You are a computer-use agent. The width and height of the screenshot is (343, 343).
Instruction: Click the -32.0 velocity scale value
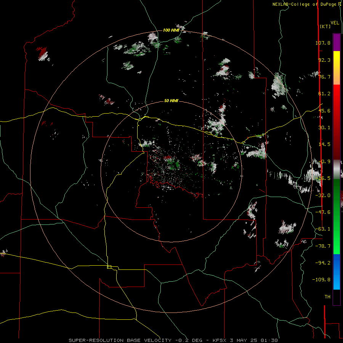pos(323,196)
